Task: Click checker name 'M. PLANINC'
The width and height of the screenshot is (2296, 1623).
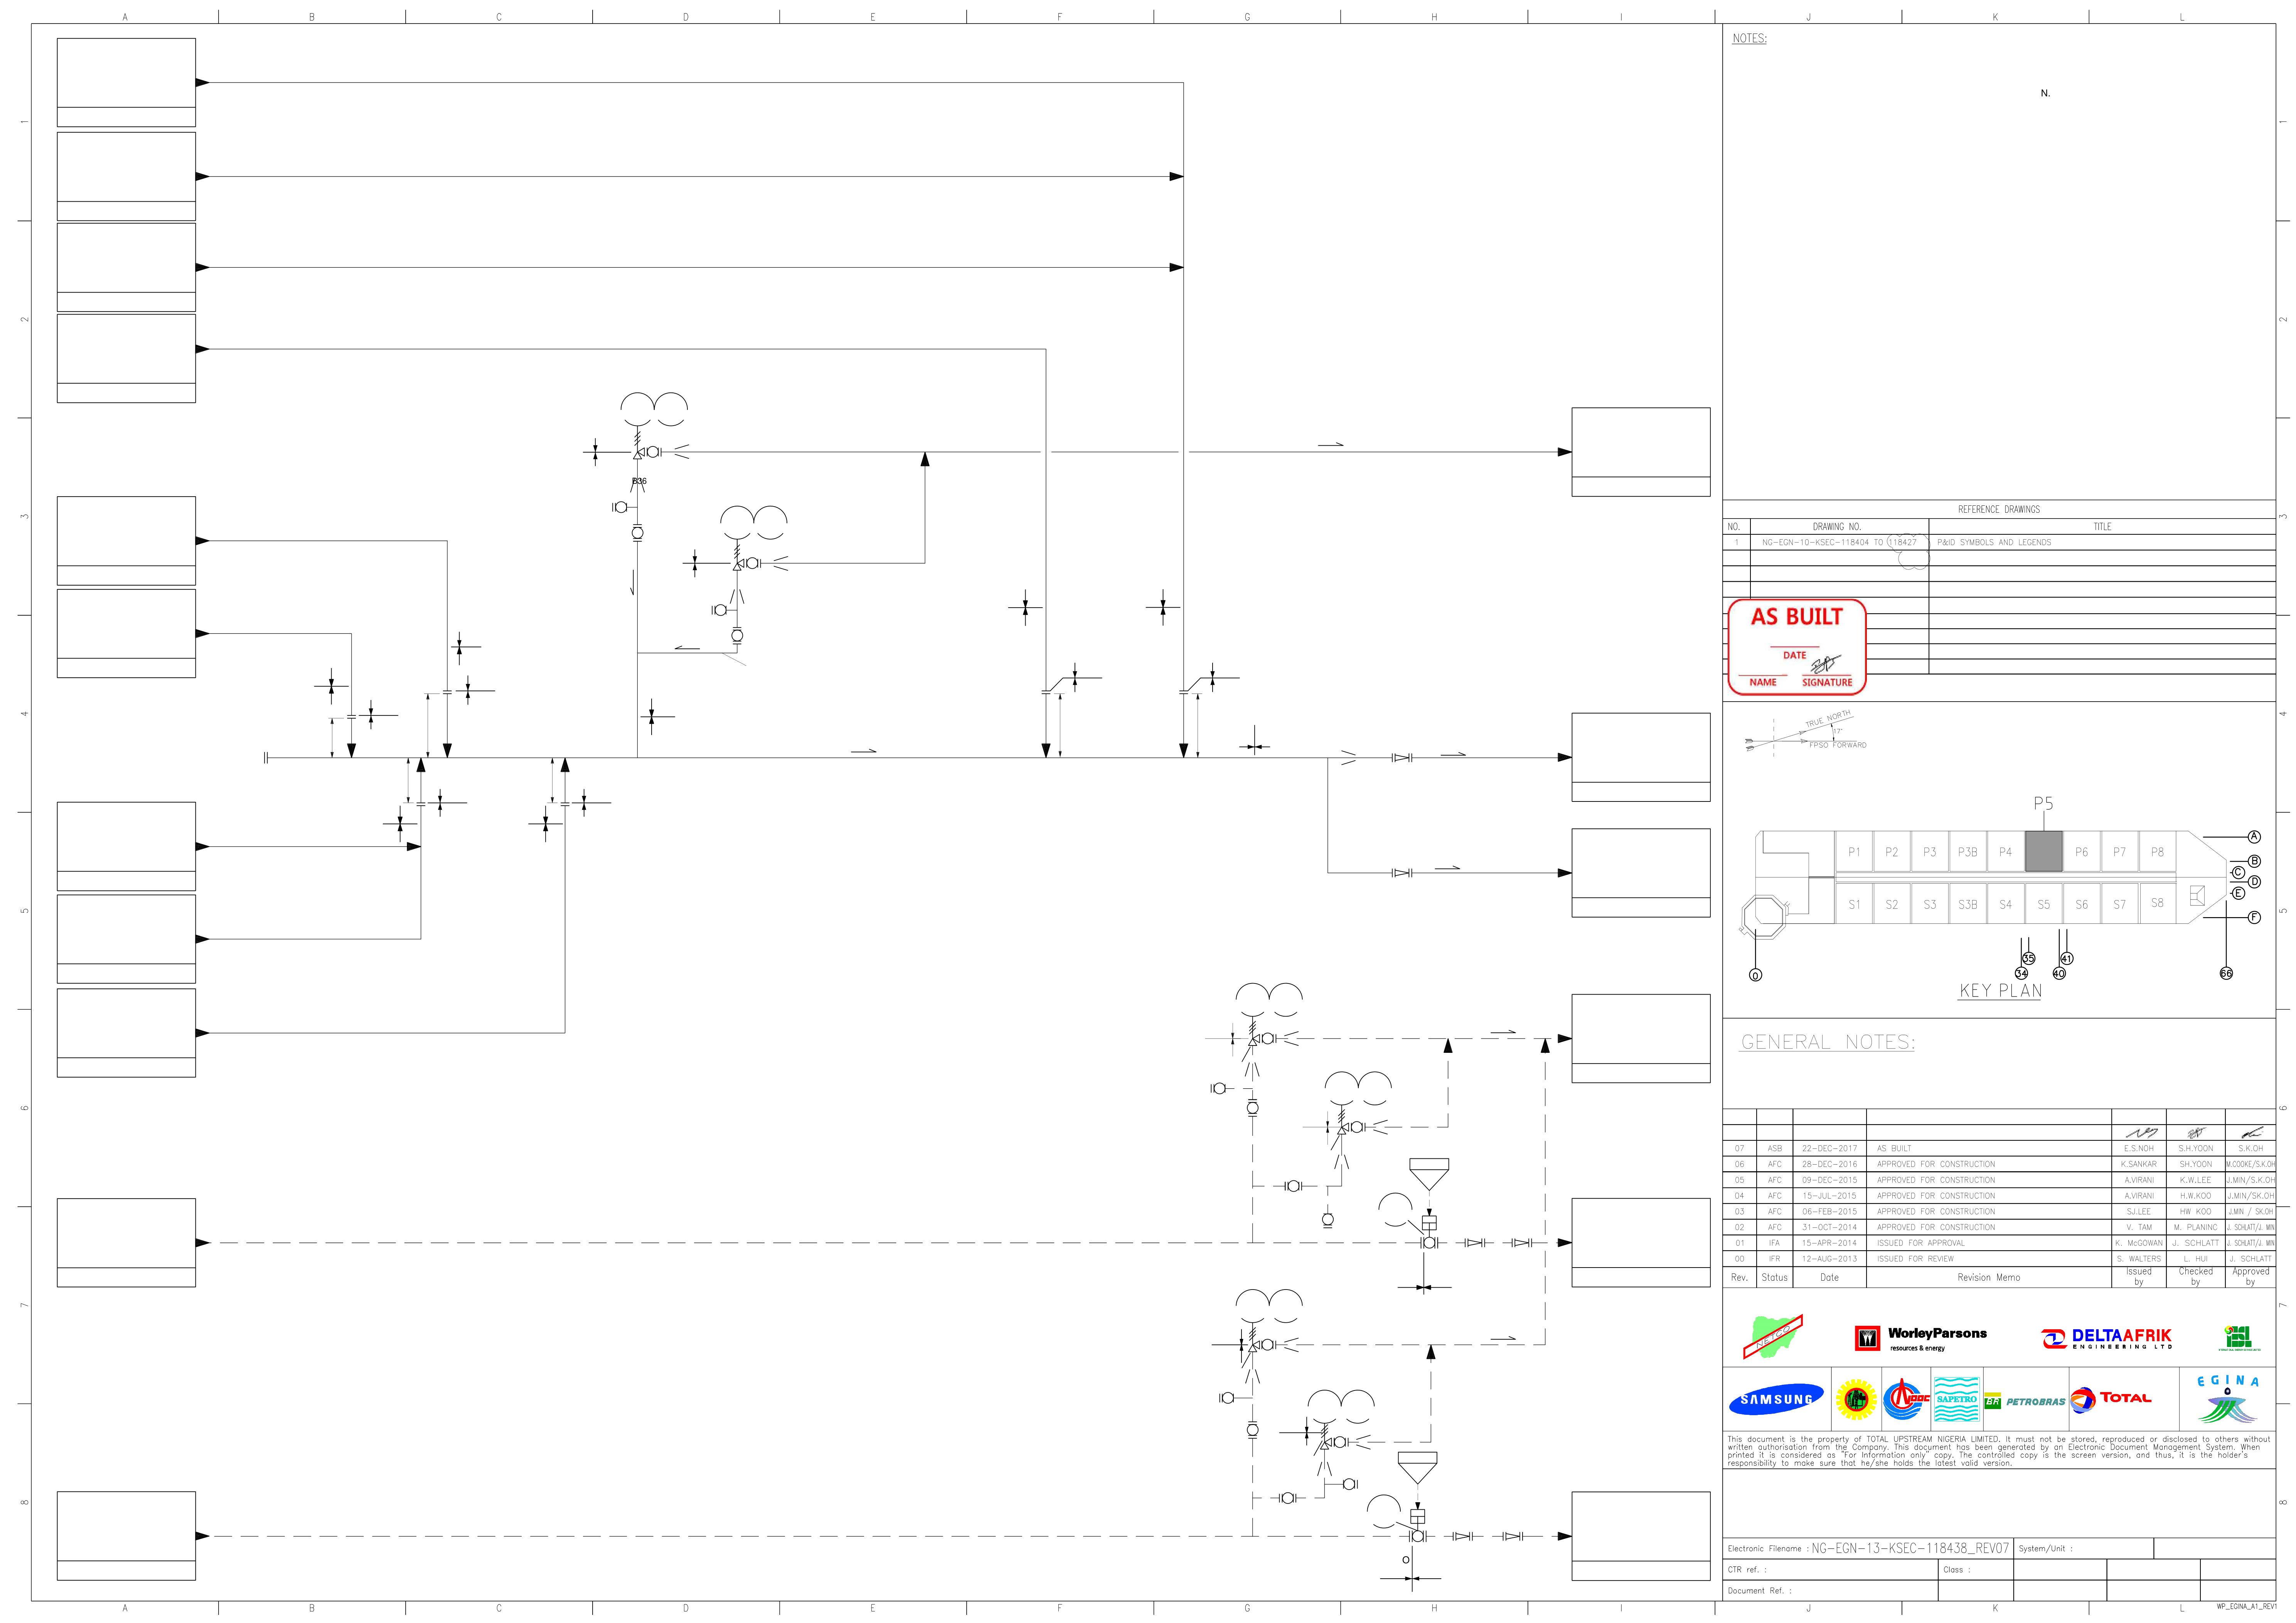Action: pos(2195,1227)
